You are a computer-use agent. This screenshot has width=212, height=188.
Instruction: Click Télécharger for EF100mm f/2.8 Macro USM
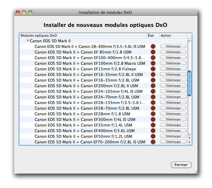coord(173,63)
